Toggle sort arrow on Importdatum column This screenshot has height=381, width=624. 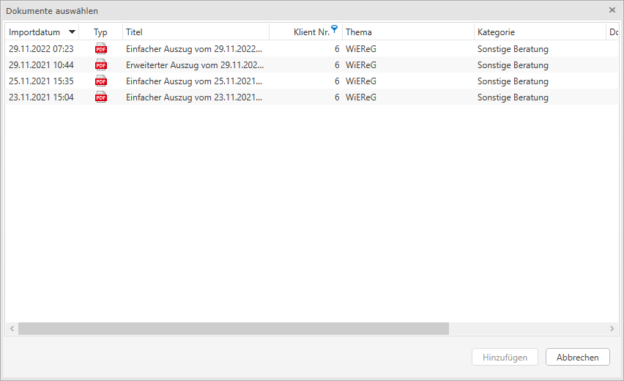tap(72, 32)
